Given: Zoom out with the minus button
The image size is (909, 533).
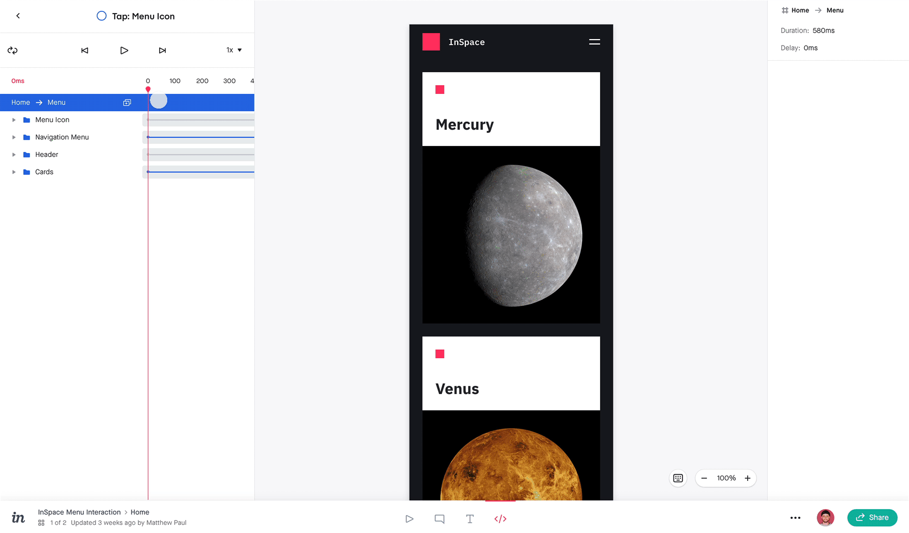Looking at the screenshot, I should (x=704, y=478).
